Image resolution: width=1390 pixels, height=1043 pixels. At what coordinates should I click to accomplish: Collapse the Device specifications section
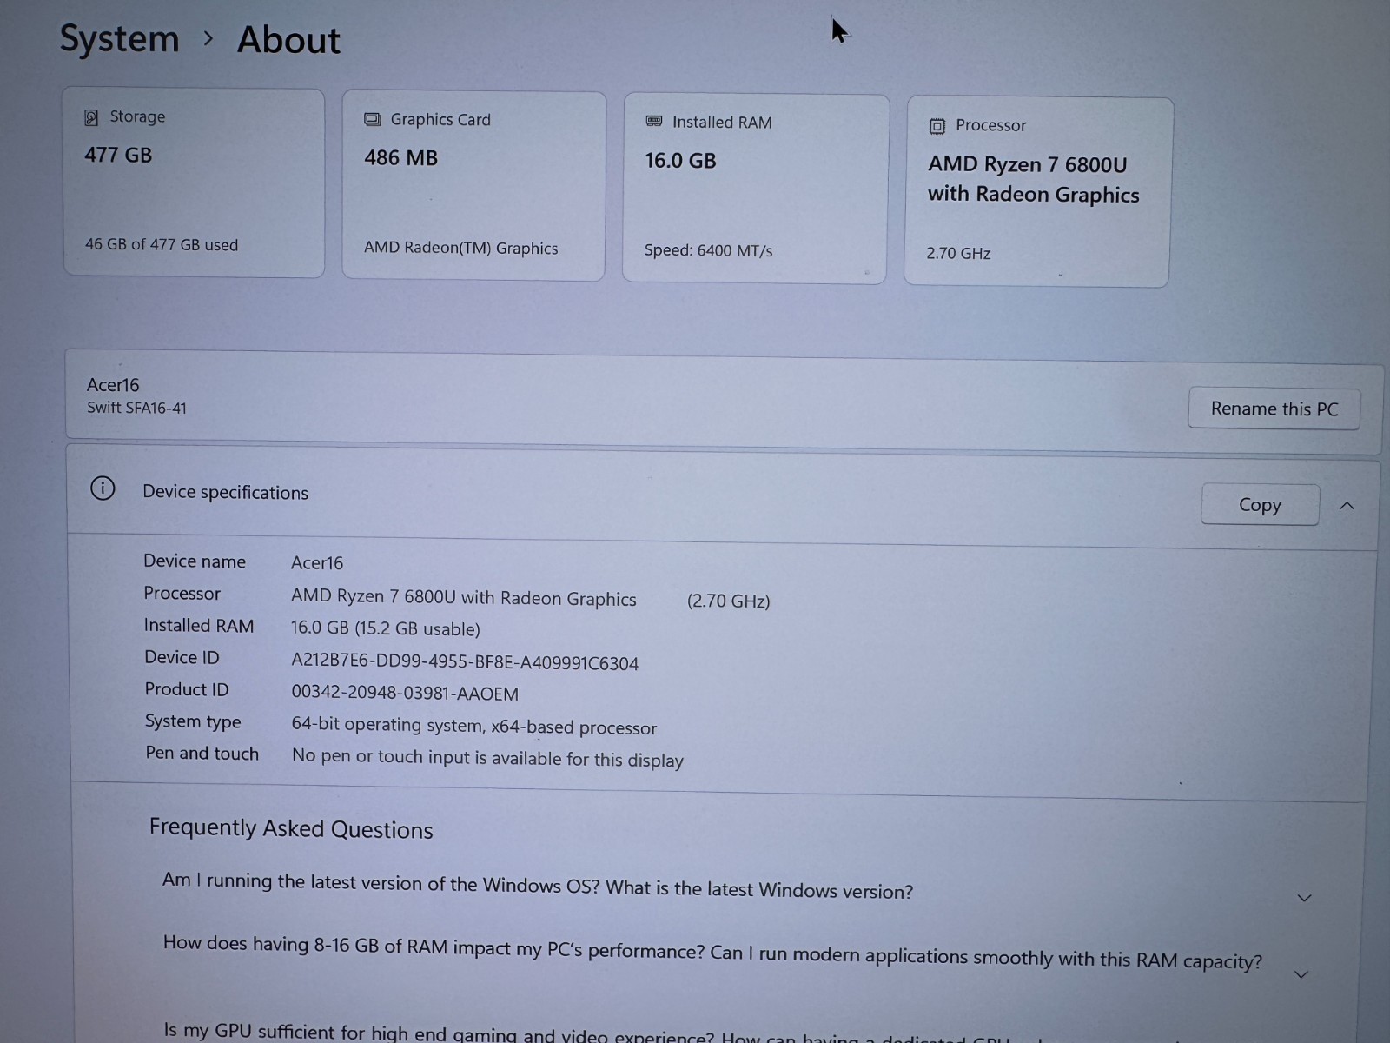[1347, 506]
